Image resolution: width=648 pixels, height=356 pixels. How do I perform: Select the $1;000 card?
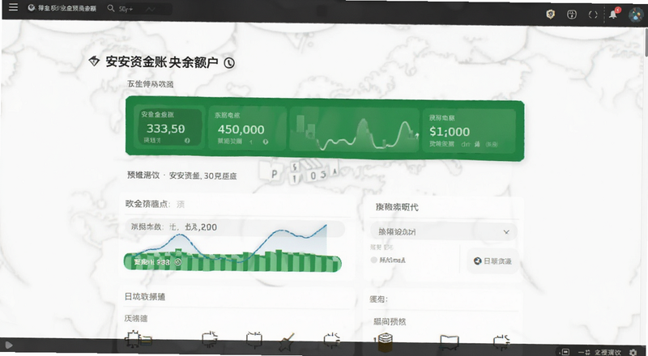[469, 130]
